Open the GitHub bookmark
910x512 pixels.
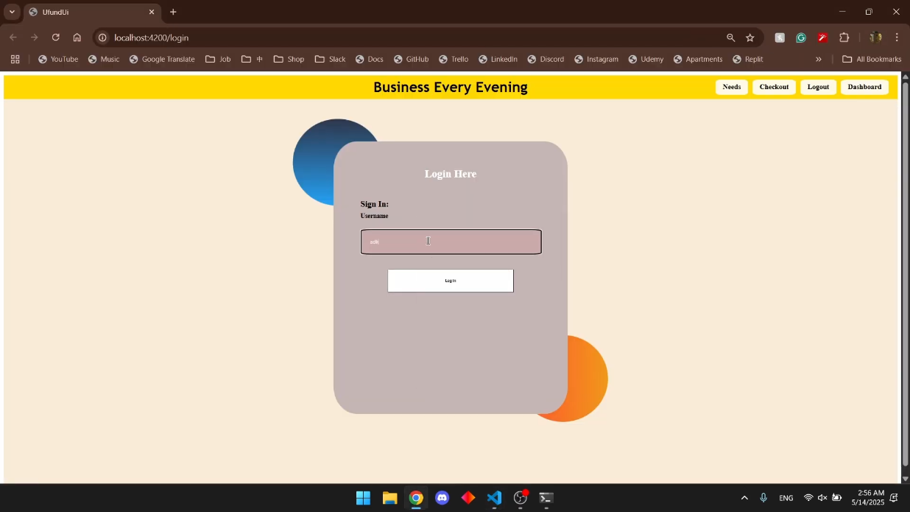click(x=411, y=59)
